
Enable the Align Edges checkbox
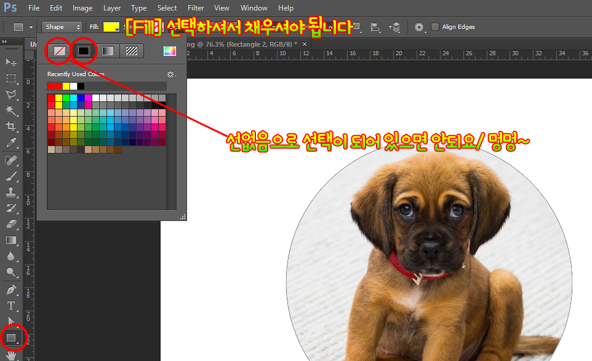pyautogui.click(x=435, y=27)
